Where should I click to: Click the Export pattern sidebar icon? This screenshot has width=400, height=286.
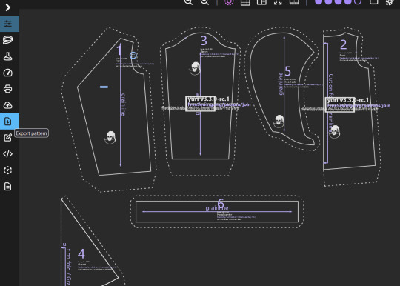point(10,122)
